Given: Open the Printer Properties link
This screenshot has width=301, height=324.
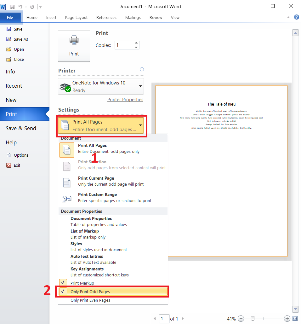Looking at the screenshot, I should tap(125, 100).
